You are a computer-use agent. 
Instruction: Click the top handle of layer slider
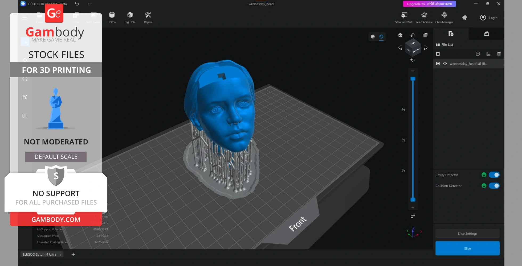pos(413,79)
